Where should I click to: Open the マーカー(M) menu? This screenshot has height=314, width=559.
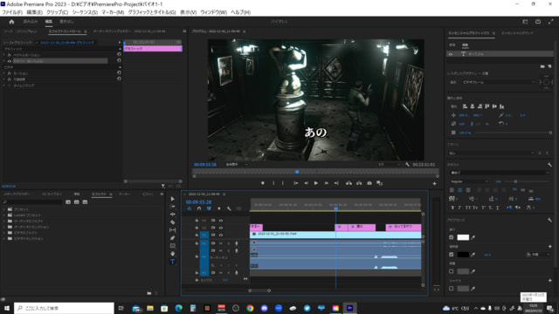point(113,12)
